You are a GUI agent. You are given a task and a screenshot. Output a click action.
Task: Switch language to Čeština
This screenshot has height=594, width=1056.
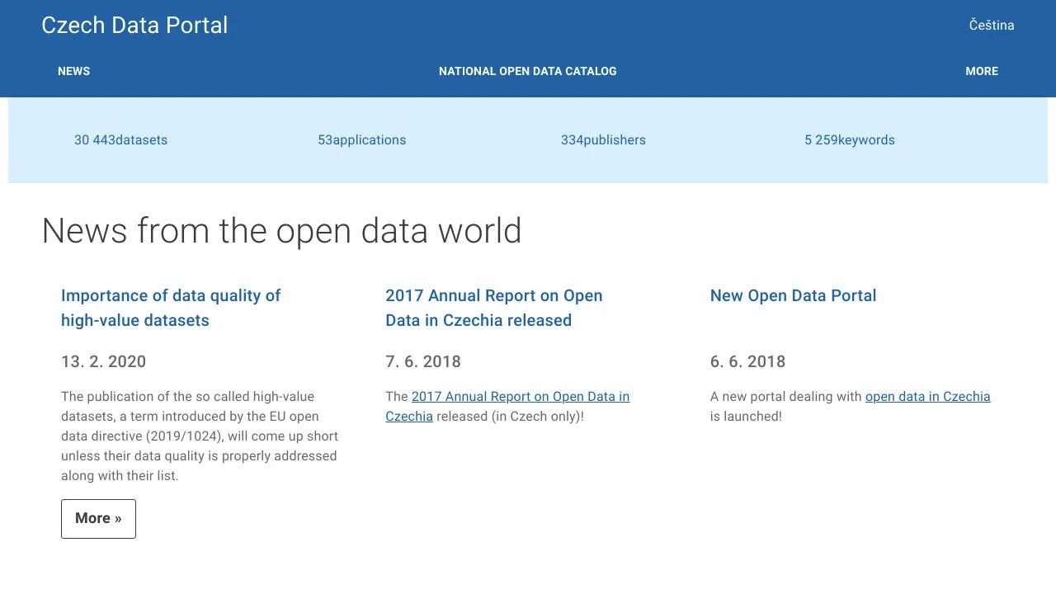[992, 25]
